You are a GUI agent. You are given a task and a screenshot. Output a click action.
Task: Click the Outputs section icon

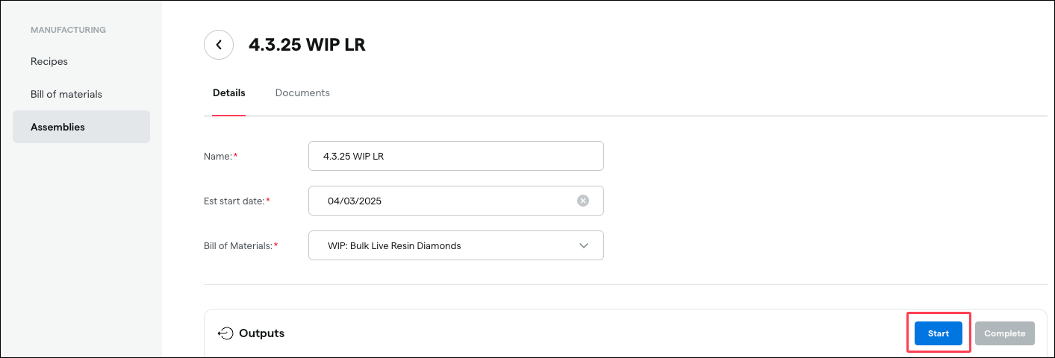tap(225, 333)
